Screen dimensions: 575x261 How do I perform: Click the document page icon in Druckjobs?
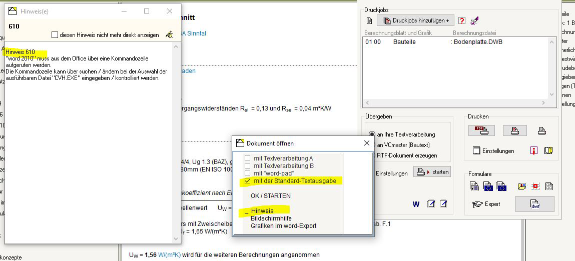pos(369,20)
